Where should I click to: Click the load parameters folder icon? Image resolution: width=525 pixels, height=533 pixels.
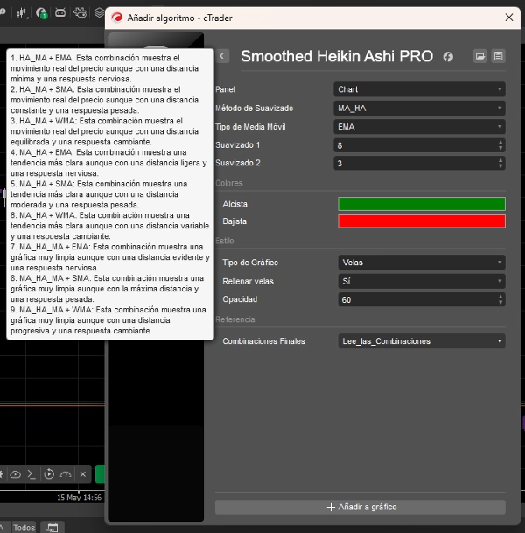[480, 56]
